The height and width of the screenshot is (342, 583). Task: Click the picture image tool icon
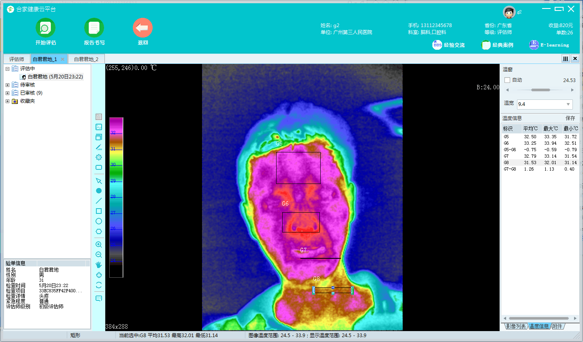point(99,127)
